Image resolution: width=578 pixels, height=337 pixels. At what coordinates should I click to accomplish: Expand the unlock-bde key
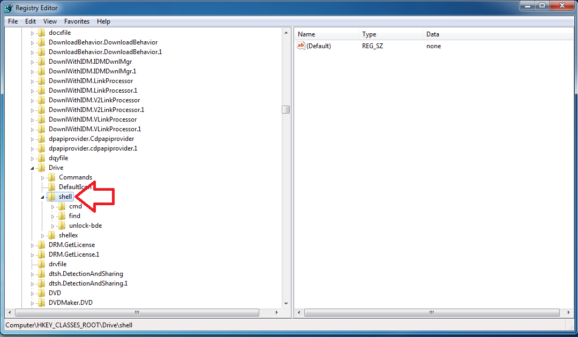click(x=52, y=226)
